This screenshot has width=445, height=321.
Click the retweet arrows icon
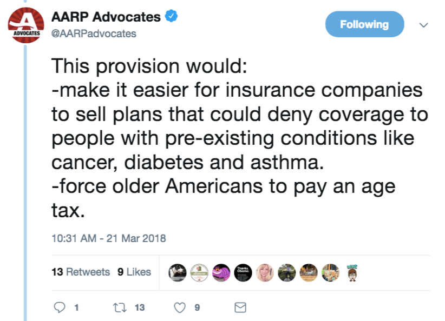coord(120,307)
